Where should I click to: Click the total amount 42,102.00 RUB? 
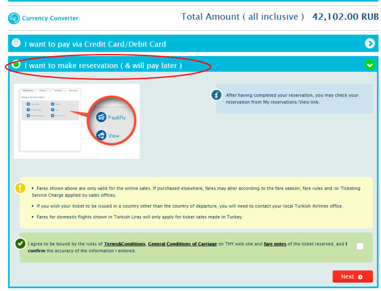pos(345,17)
